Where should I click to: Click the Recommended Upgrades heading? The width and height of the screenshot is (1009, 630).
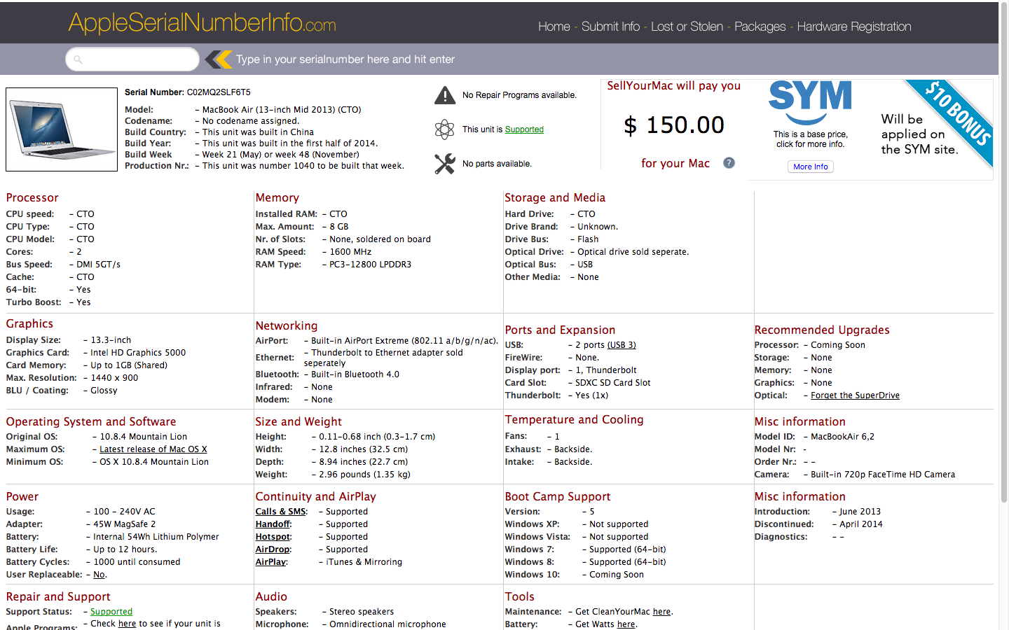822,330
